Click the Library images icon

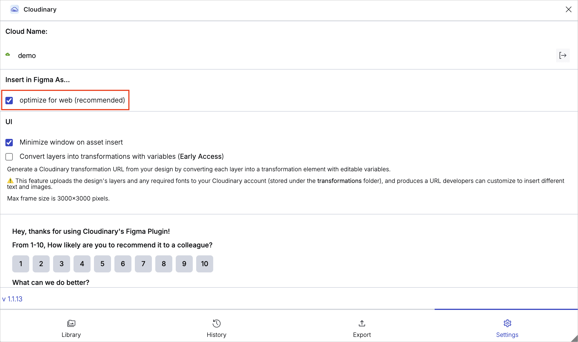(x=71, y=323)
